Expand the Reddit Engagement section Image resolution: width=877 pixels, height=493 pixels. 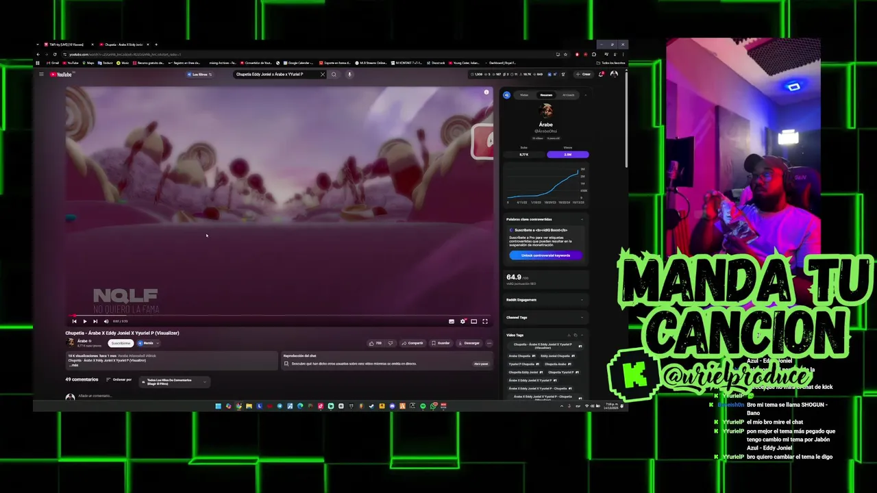pyautogui.click(x=582, y=299)
